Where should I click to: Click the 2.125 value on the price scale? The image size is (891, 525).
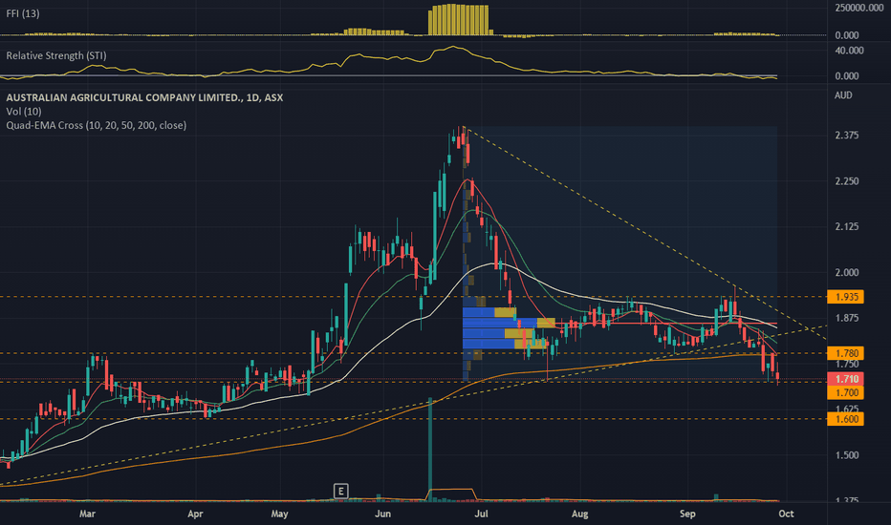tap(847, 226)
